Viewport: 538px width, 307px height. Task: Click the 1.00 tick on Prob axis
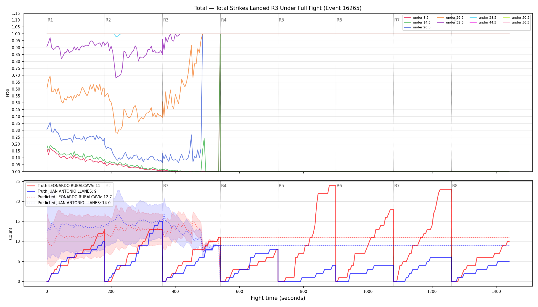tap(16, 34)
